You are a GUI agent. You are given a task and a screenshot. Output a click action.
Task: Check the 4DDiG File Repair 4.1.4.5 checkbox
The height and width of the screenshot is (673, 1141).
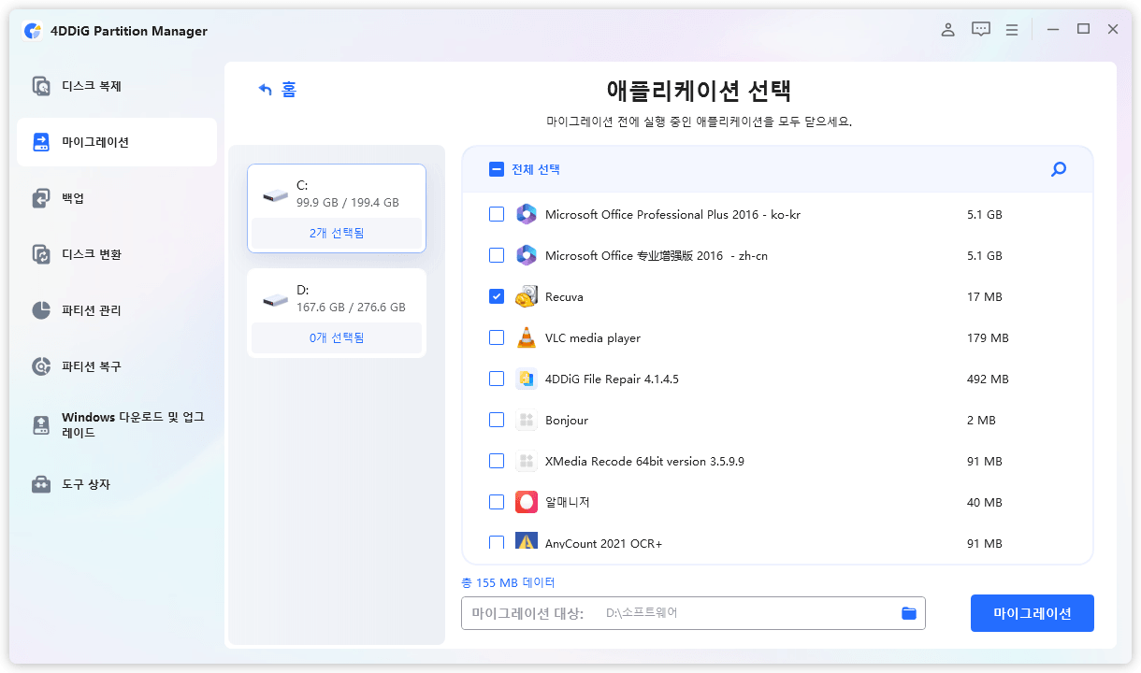click(x=497, y=379)
